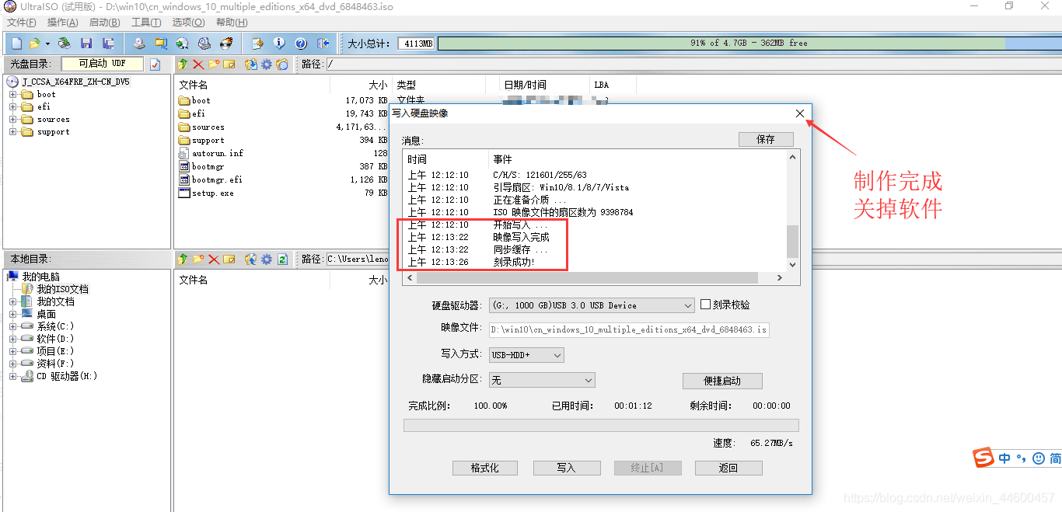The width and height of the screenshot is (1062, 512).
Task: Click the Open CD/DVD disc icon
Action: click(x=65, y=44)
